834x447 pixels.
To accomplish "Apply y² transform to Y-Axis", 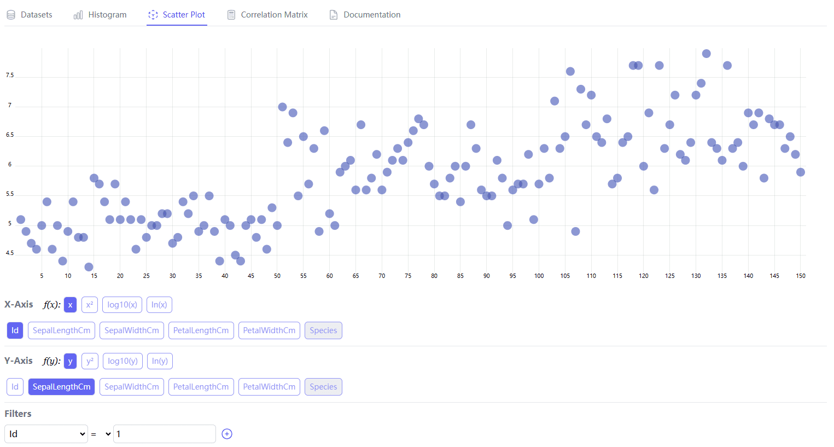I will [x=90, y=361].
